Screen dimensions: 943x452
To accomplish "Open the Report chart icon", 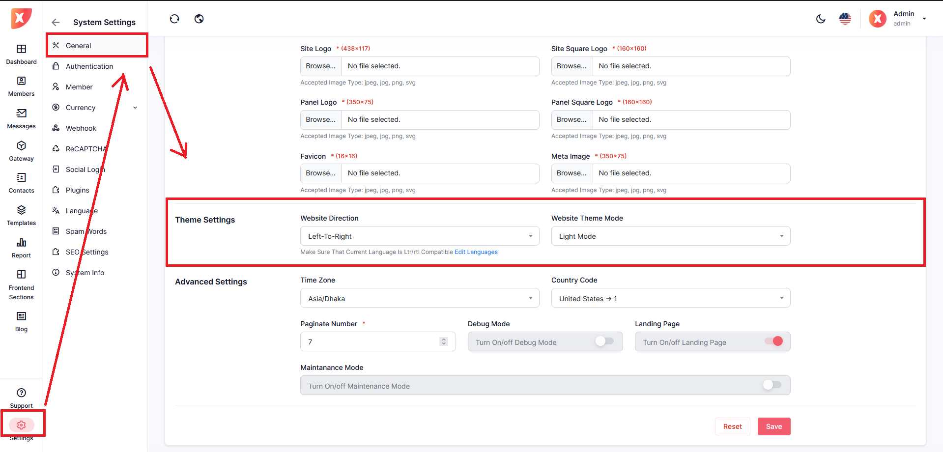I will click(x=21, y=243).
